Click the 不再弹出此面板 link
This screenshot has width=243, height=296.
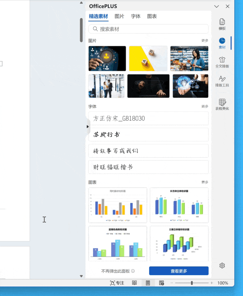tap(115, 271)
